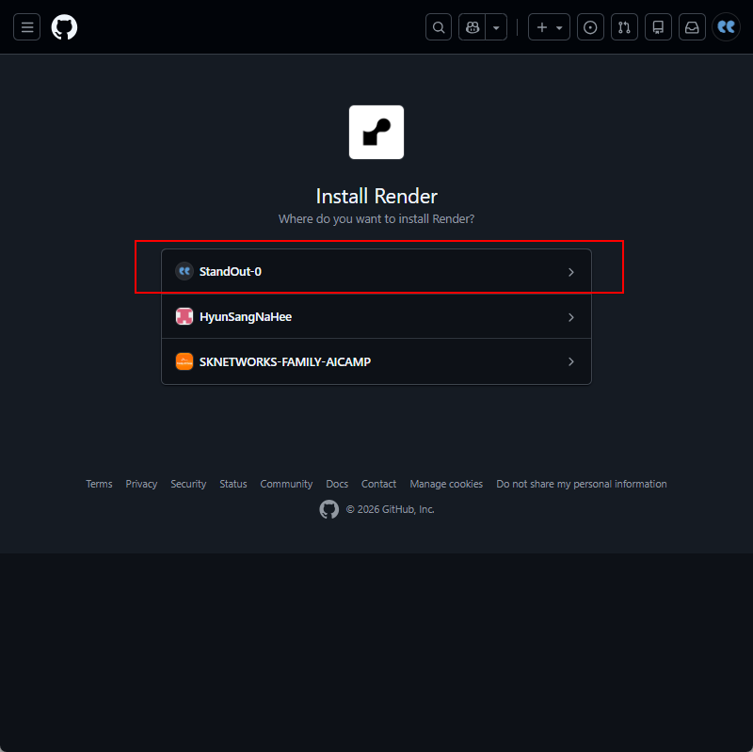The width and height of the screenshot is (753, 752).
Task: Click Manage cookies in footer
Action: [x=446, y=484]
